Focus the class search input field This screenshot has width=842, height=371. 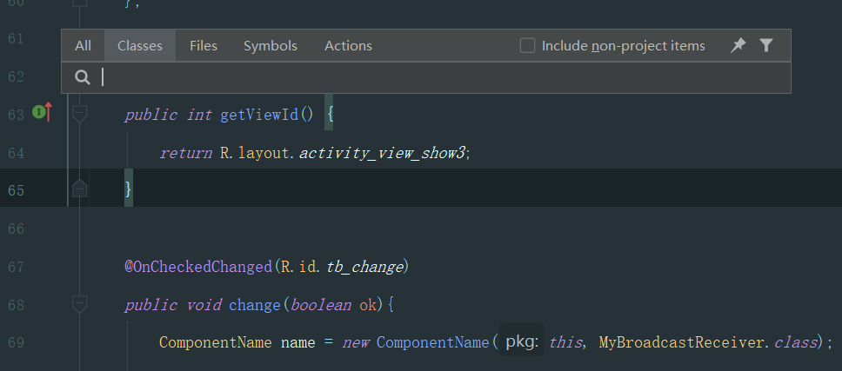click(435, 77)
